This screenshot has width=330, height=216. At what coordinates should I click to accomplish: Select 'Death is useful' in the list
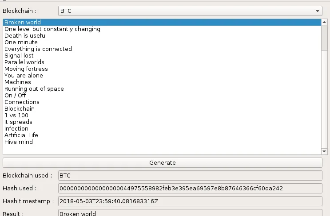(x=162, y=36)
